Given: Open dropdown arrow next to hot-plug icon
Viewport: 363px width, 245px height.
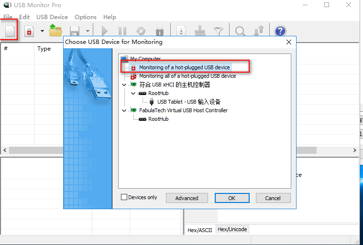Looking at the screenshot, I should 42,31.
